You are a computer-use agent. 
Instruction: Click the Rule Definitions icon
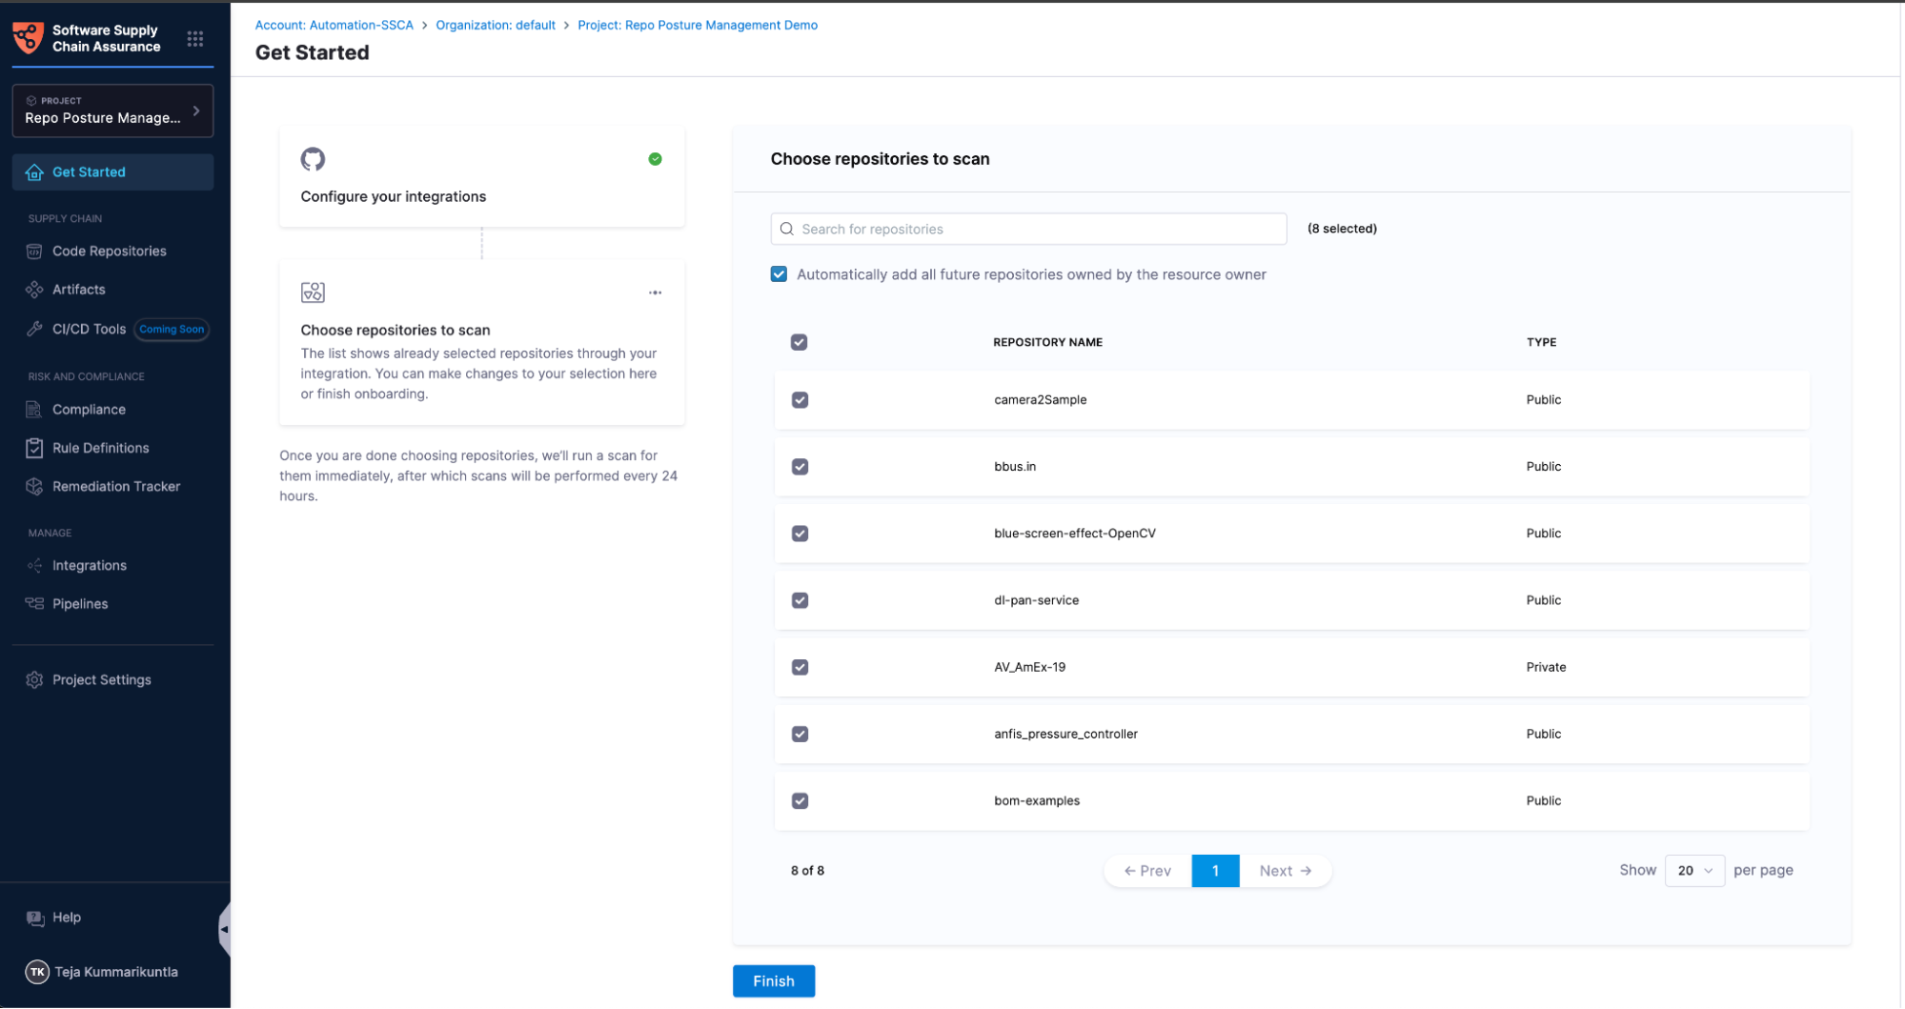(34, 448)
